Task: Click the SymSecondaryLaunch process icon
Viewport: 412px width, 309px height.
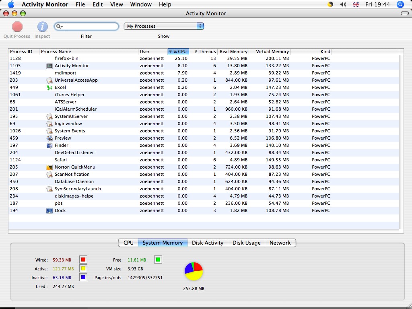Action: tap(49, 189)
